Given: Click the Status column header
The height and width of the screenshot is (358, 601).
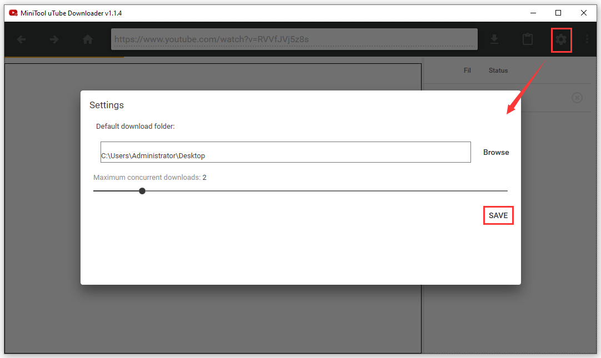Looking at the screenshot, I should (498, 70).
